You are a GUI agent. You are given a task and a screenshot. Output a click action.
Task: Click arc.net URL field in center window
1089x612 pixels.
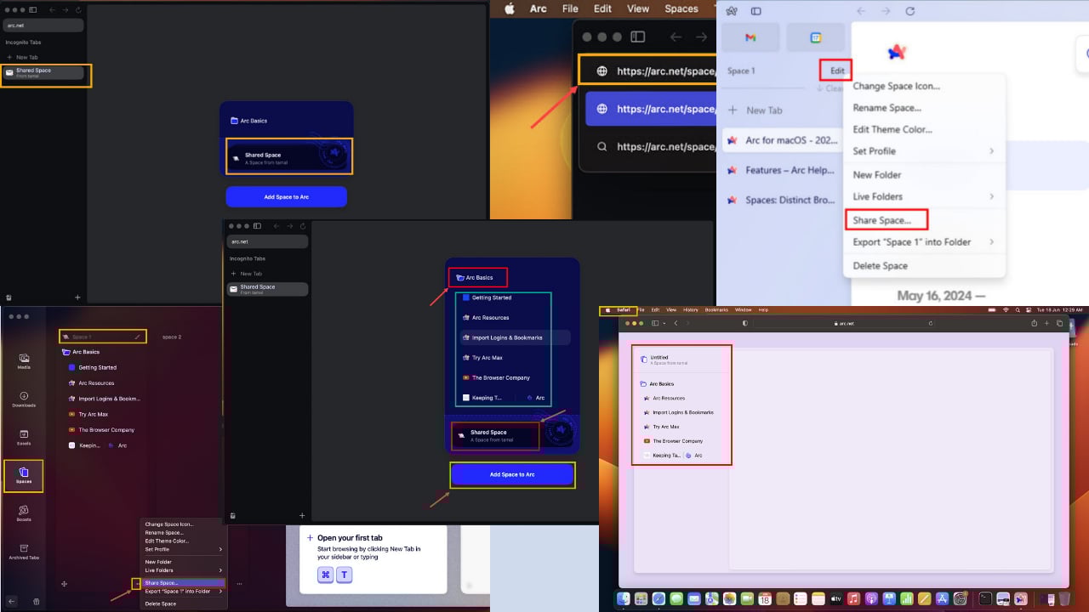(x=267, y=241)
